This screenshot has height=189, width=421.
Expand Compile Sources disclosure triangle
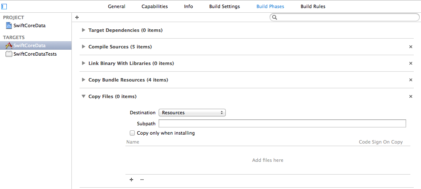pos(82,47)
